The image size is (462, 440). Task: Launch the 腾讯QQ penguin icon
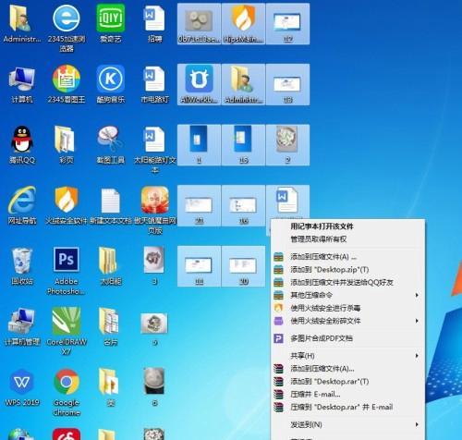22,140
